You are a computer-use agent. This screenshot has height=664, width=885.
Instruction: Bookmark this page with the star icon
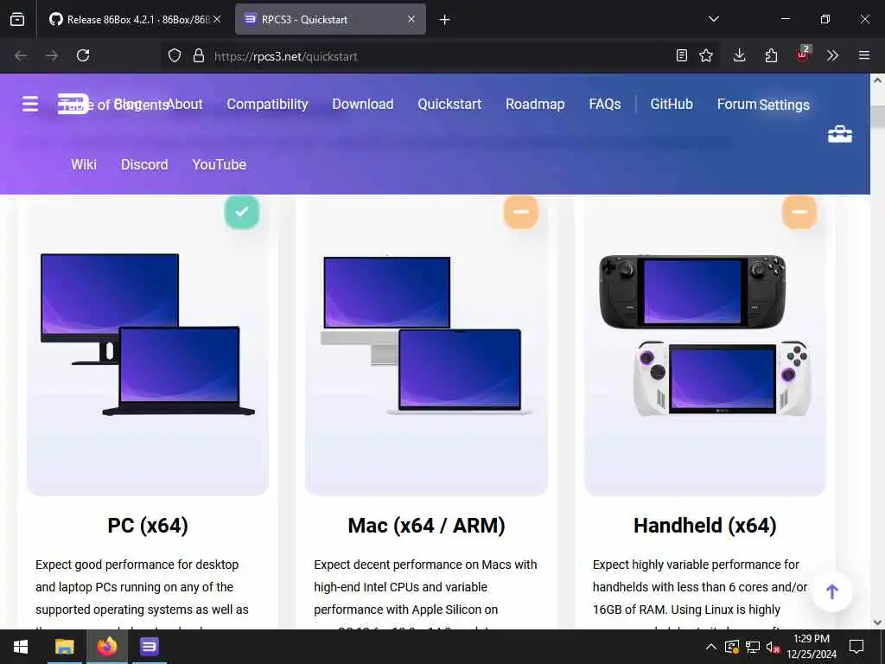[706, 56]
